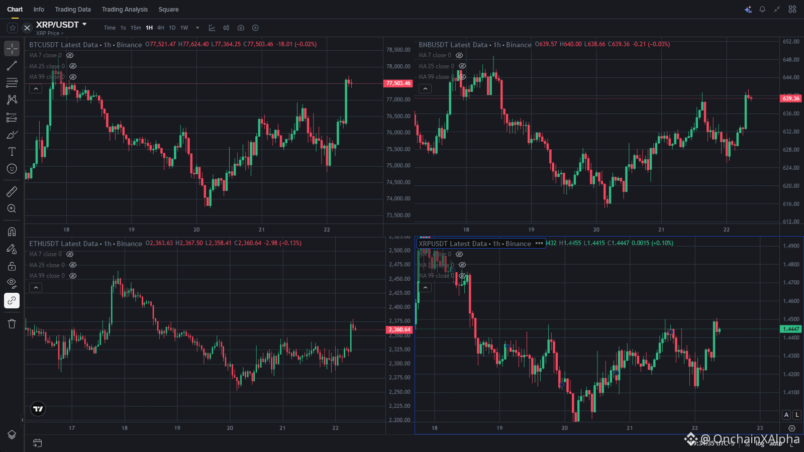The width and height of the screenshot is (804, 452).
Task: Select the ruler measure tool
Action: click(12, 191)
